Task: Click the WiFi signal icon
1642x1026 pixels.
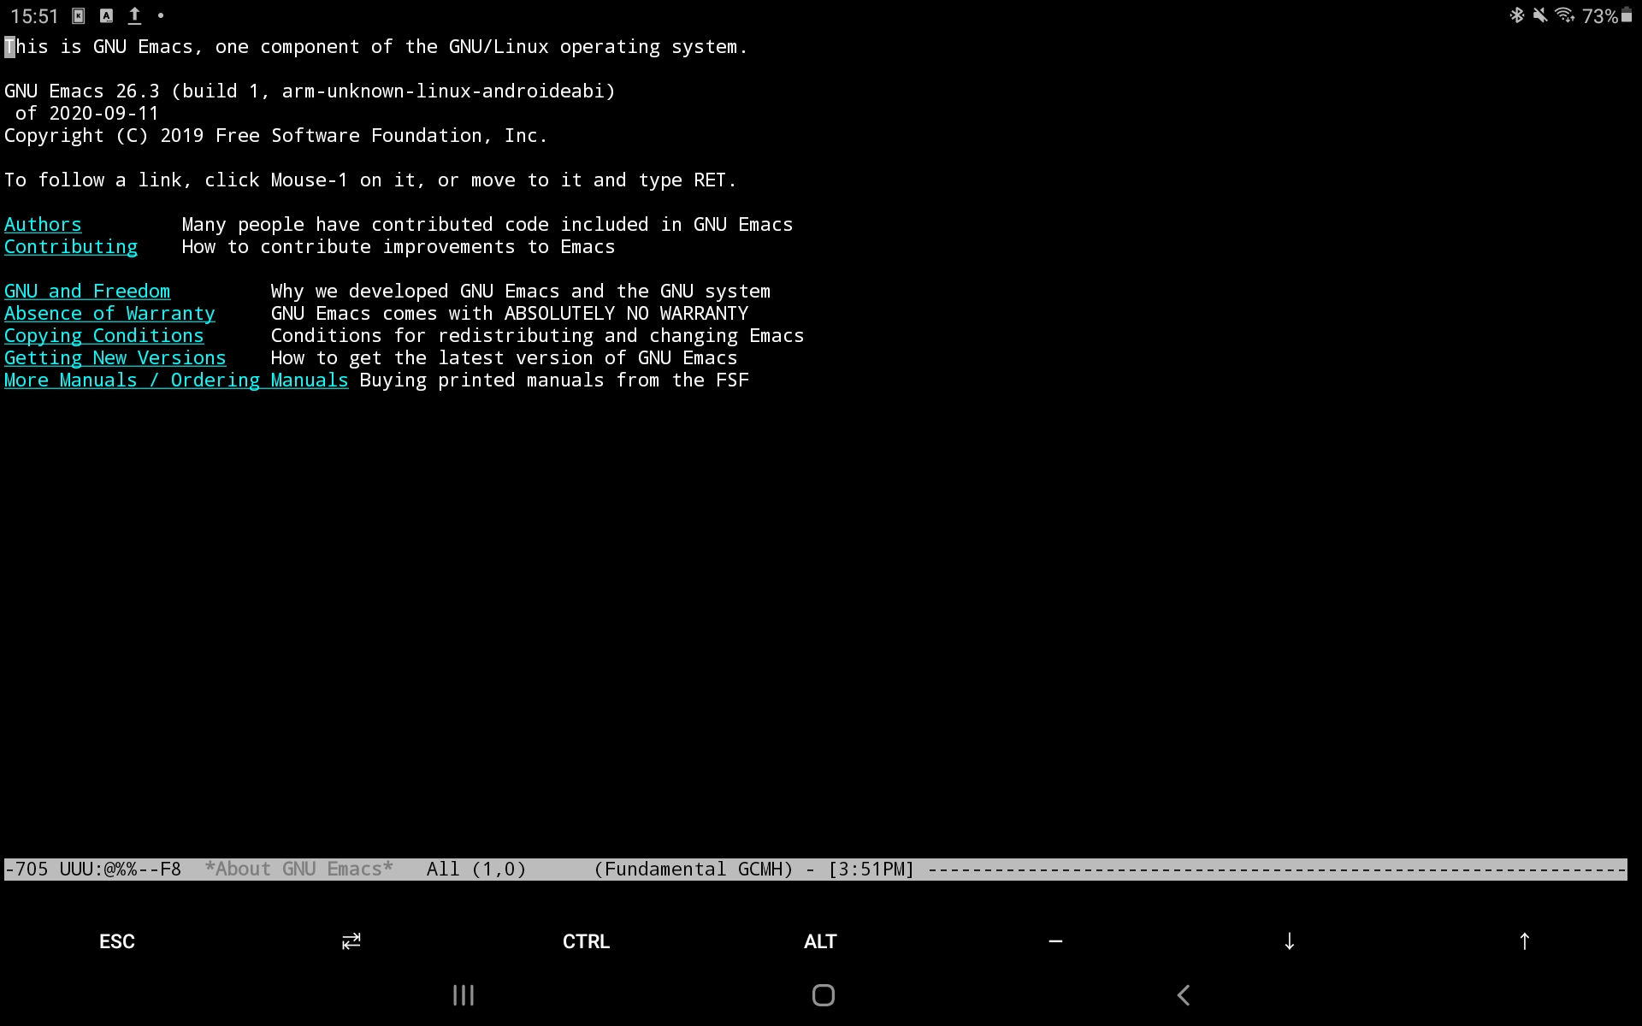Action: 1567,15
